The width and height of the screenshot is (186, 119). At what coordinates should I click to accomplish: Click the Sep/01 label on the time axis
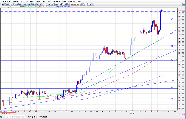pos(132,113)
